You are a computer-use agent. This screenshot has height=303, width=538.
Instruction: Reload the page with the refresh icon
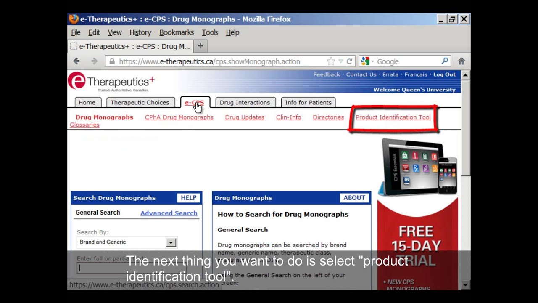click(x=349, y=61)
